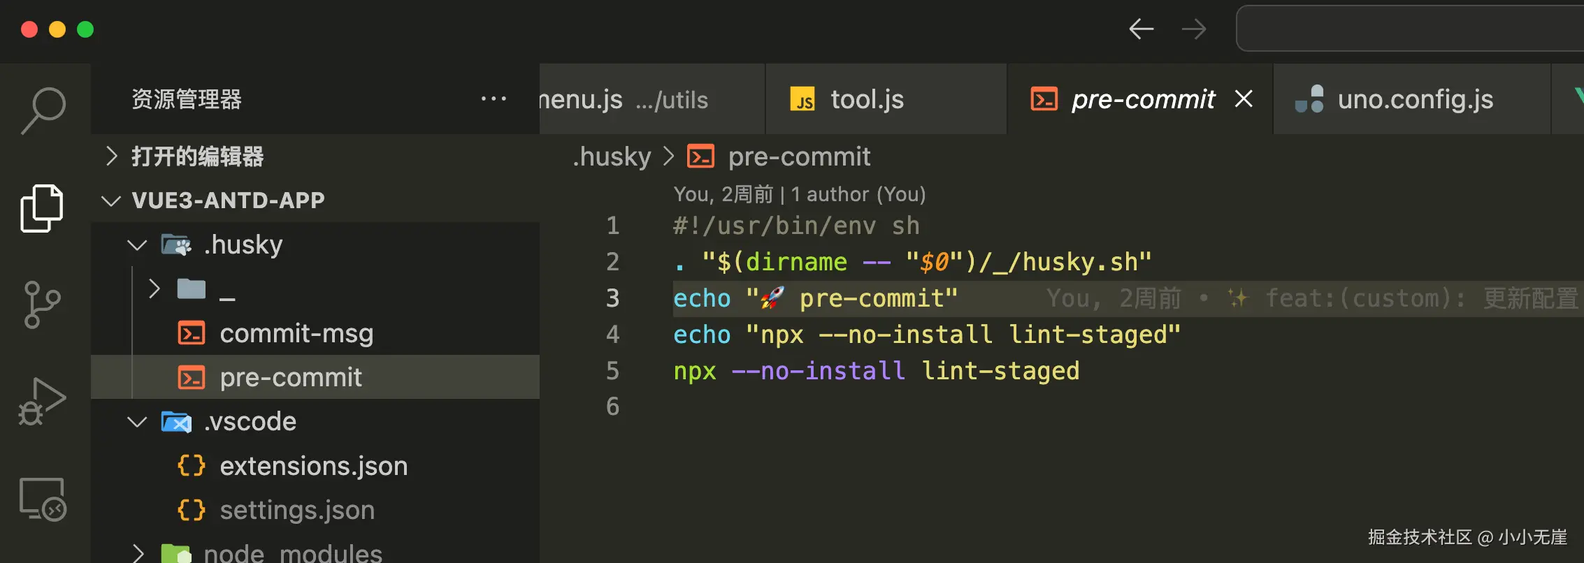Viewport: 1584px width, 563px height.
Task: Click the uno.config.js tab icon
Action: point(1309,98)
